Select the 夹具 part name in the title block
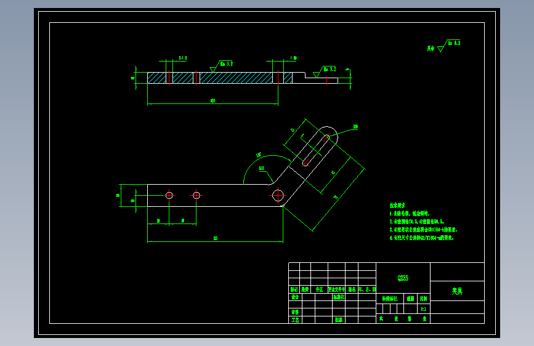The width and height of the screenshot is (534, 346). pos(457,291)
